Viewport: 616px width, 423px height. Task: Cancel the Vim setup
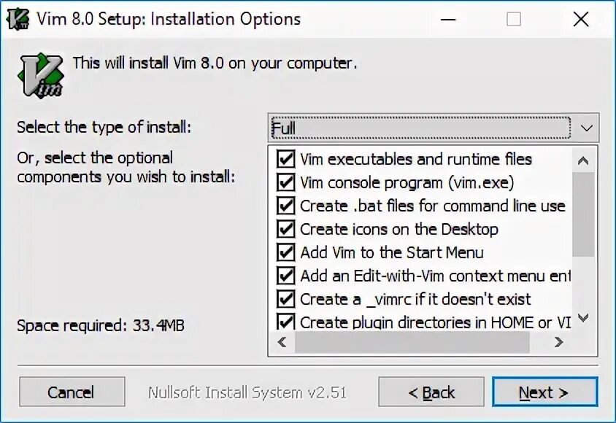[70, 392]
